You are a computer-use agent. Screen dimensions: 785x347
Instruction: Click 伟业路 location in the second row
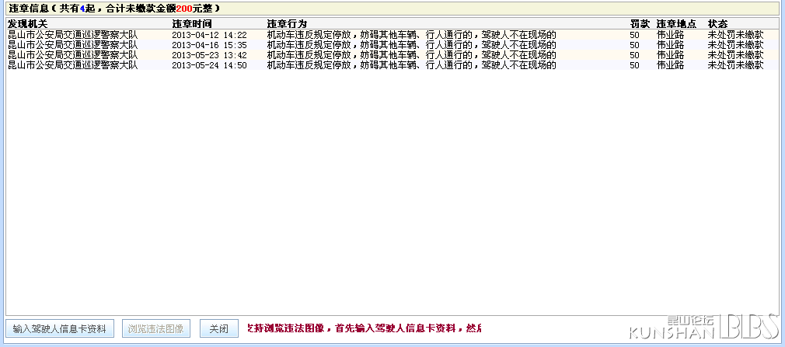click(670, 45)
